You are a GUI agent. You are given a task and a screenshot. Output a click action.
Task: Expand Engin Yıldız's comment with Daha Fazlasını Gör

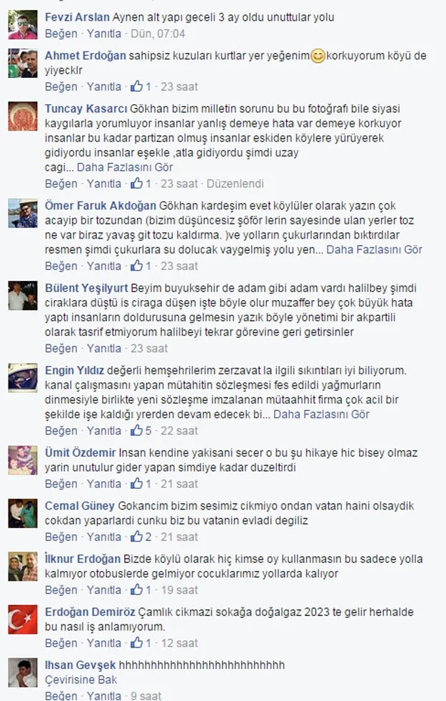tap(321, 414)
